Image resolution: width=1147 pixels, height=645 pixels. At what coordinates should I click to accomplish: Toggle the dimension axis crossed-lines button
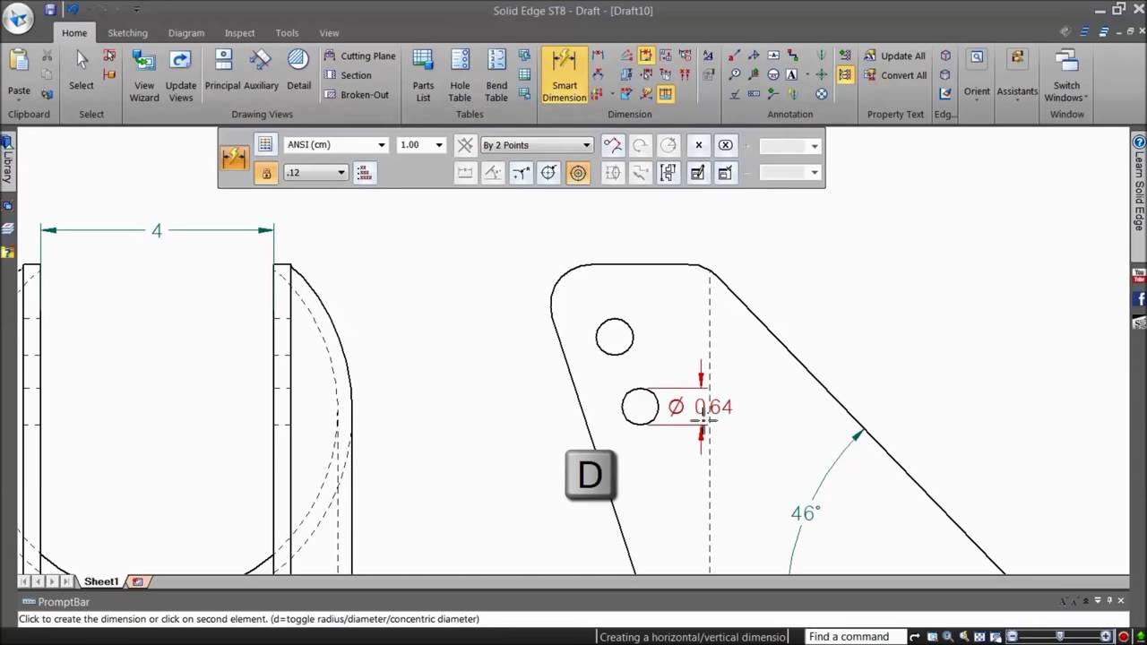click(x=465, y=145)
